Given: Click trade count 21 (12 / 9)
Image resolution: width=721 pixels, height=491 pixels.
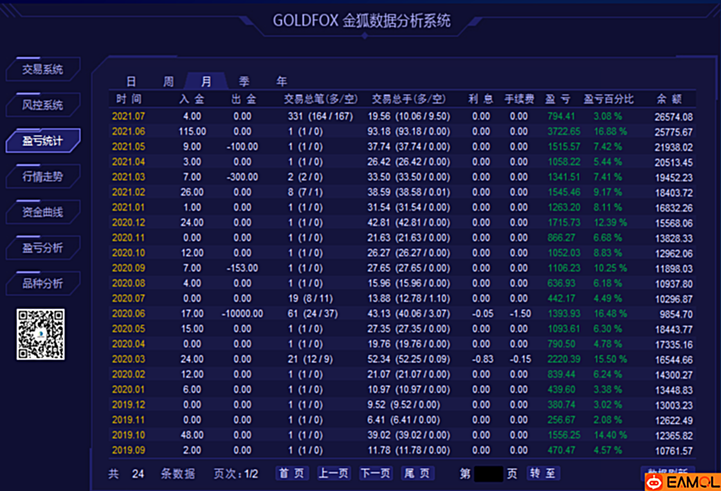Looking at the screenshot, I should click(x=311, y=359).
